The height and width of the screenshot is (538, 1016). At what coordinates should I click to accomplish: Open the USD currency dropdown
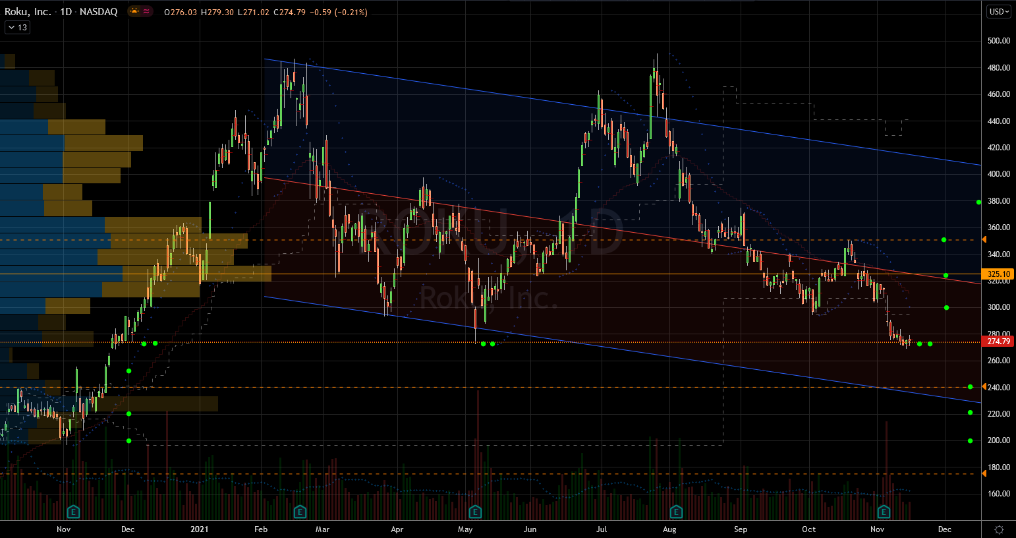point(999,12)
